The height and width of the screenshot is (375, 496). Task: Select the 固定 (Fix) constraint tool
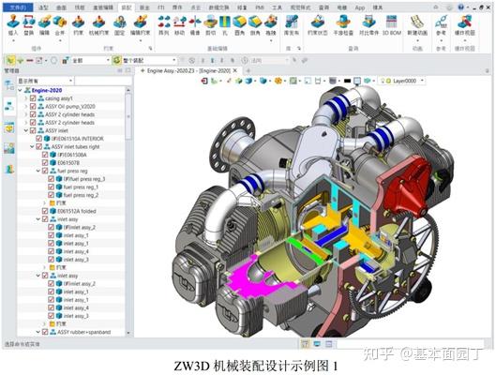pos(120,25)
